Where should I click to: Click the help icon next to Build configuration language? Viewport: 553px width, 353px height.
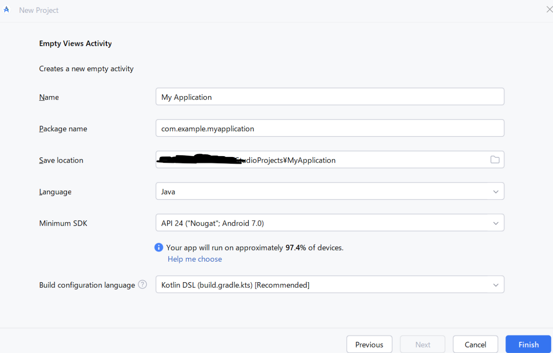click(x=142, y=284)
